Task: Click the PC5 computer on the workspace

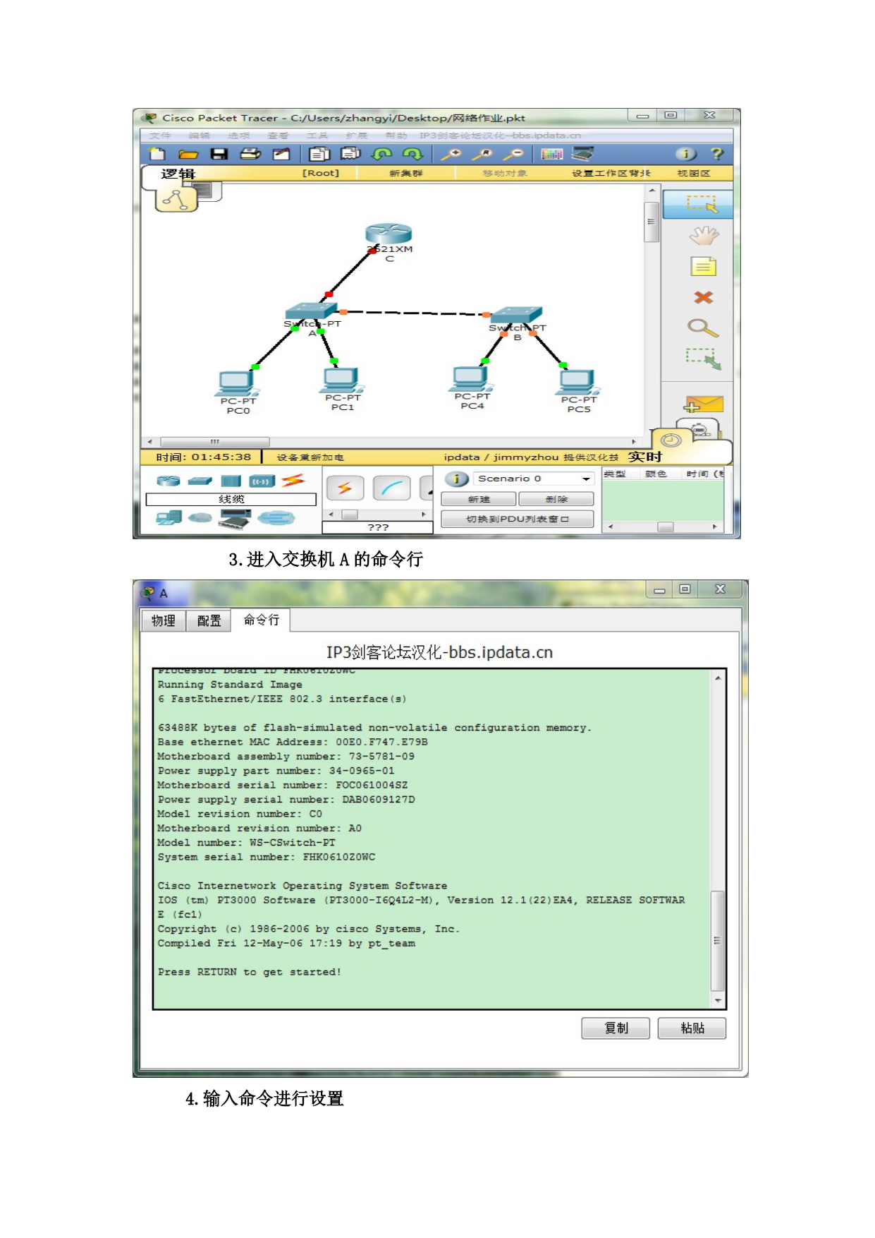Action: coord(577,382)
